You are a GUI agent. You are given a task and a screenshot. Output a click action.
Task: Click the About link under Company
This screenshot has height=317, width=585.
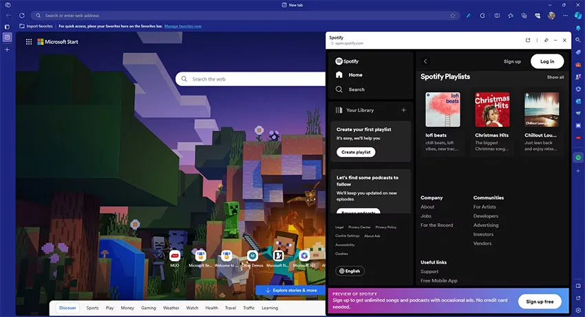[427, 207]
